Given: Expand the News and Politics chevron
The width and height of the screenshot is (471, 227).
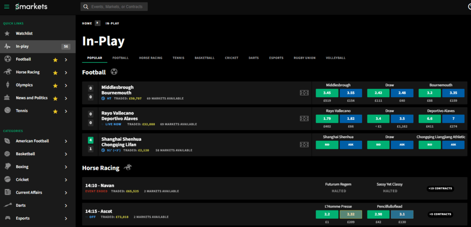Looking at the screenshot, I should [x=66, y=98].
